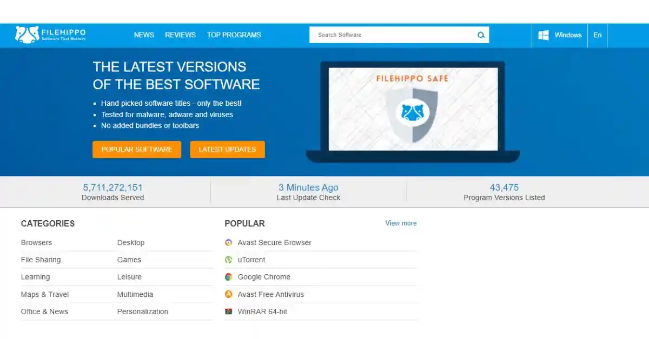The width and height of the screenshot is (649, 339).
Task: Open the Reviews menu item
Action: click(x=180, y=35)
